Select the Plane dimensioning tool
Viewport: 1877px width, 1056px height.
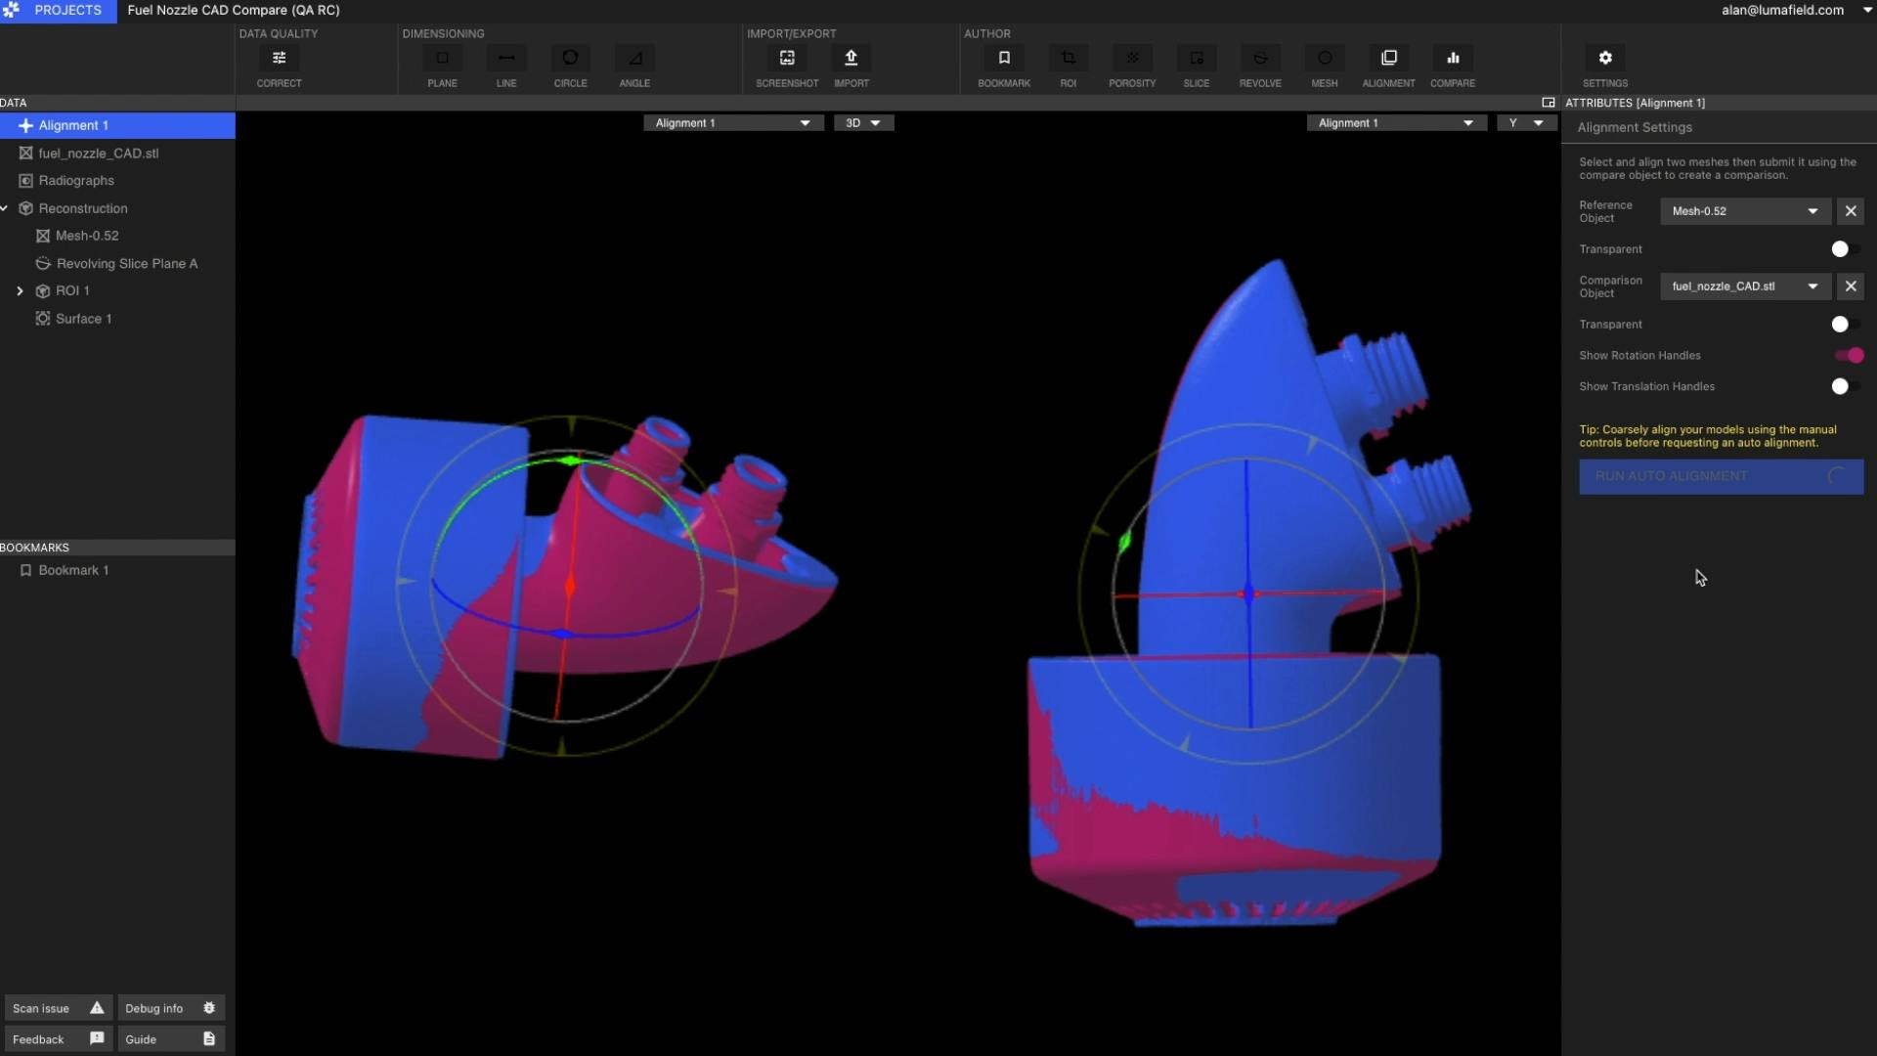point(442,59)
